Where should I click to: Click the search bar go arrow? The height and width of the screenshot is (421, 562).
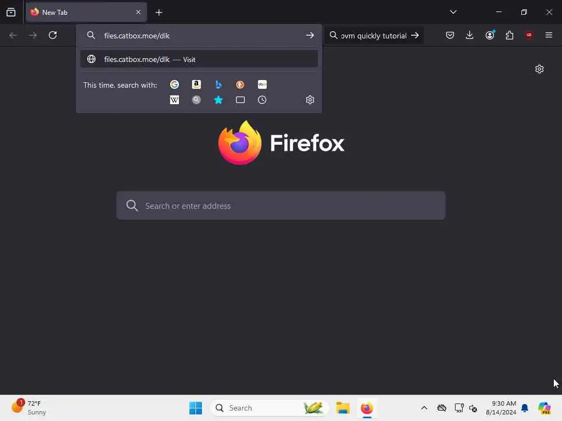pos(415,36)
